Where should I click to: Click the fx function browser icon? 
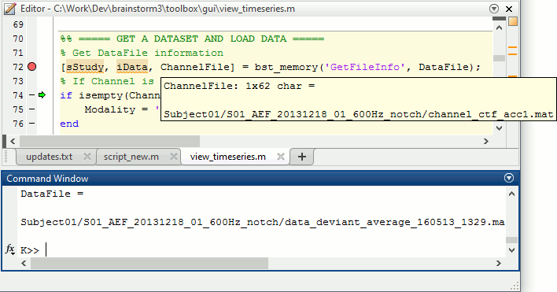click(10, 249)
